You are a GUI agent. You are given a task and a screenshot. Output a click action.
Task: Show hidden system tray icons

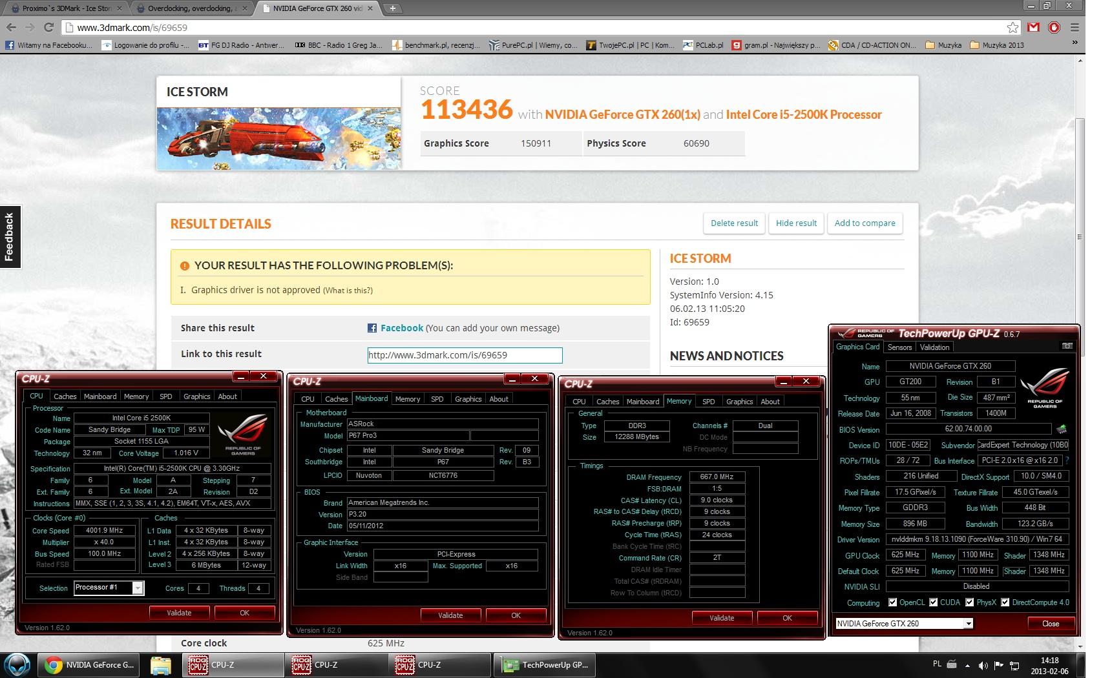coord(967,665)
